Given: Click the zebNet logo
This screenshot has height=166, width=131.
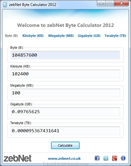Looking at the screenshot, I should (17, 158).
